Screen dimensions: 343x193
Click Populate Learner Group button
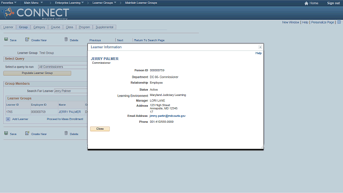click(x=37, y=73)
